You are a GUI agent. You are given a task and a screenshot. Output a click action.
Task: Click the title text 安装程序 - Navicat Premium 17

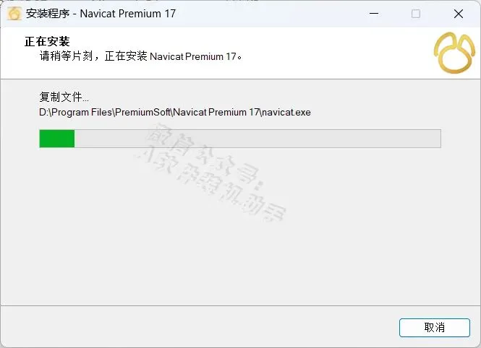(x=101, y=14)
